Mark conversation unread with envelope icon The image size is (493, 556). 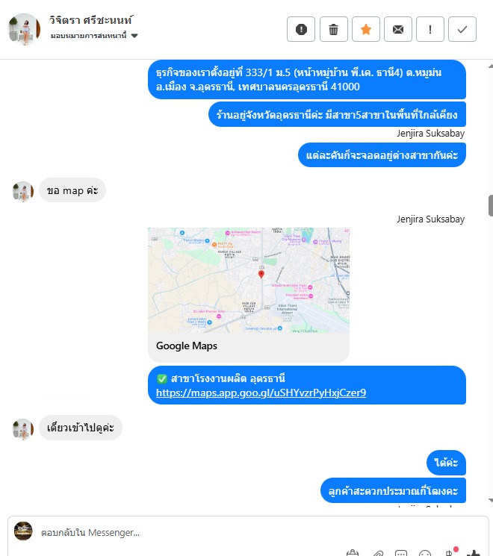point(398,29)
